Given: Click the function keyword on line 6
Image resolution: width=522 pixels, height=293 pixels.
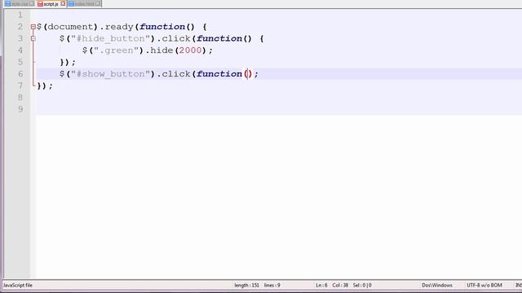Looking at the screenshot, I should pos(219,74).
